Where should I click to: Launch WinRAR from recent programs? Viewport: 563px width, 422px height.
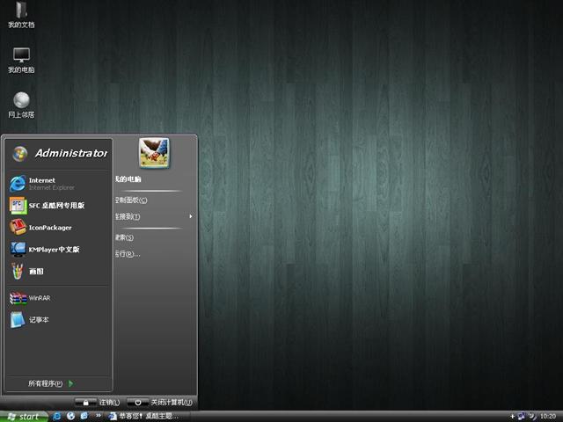39,298
